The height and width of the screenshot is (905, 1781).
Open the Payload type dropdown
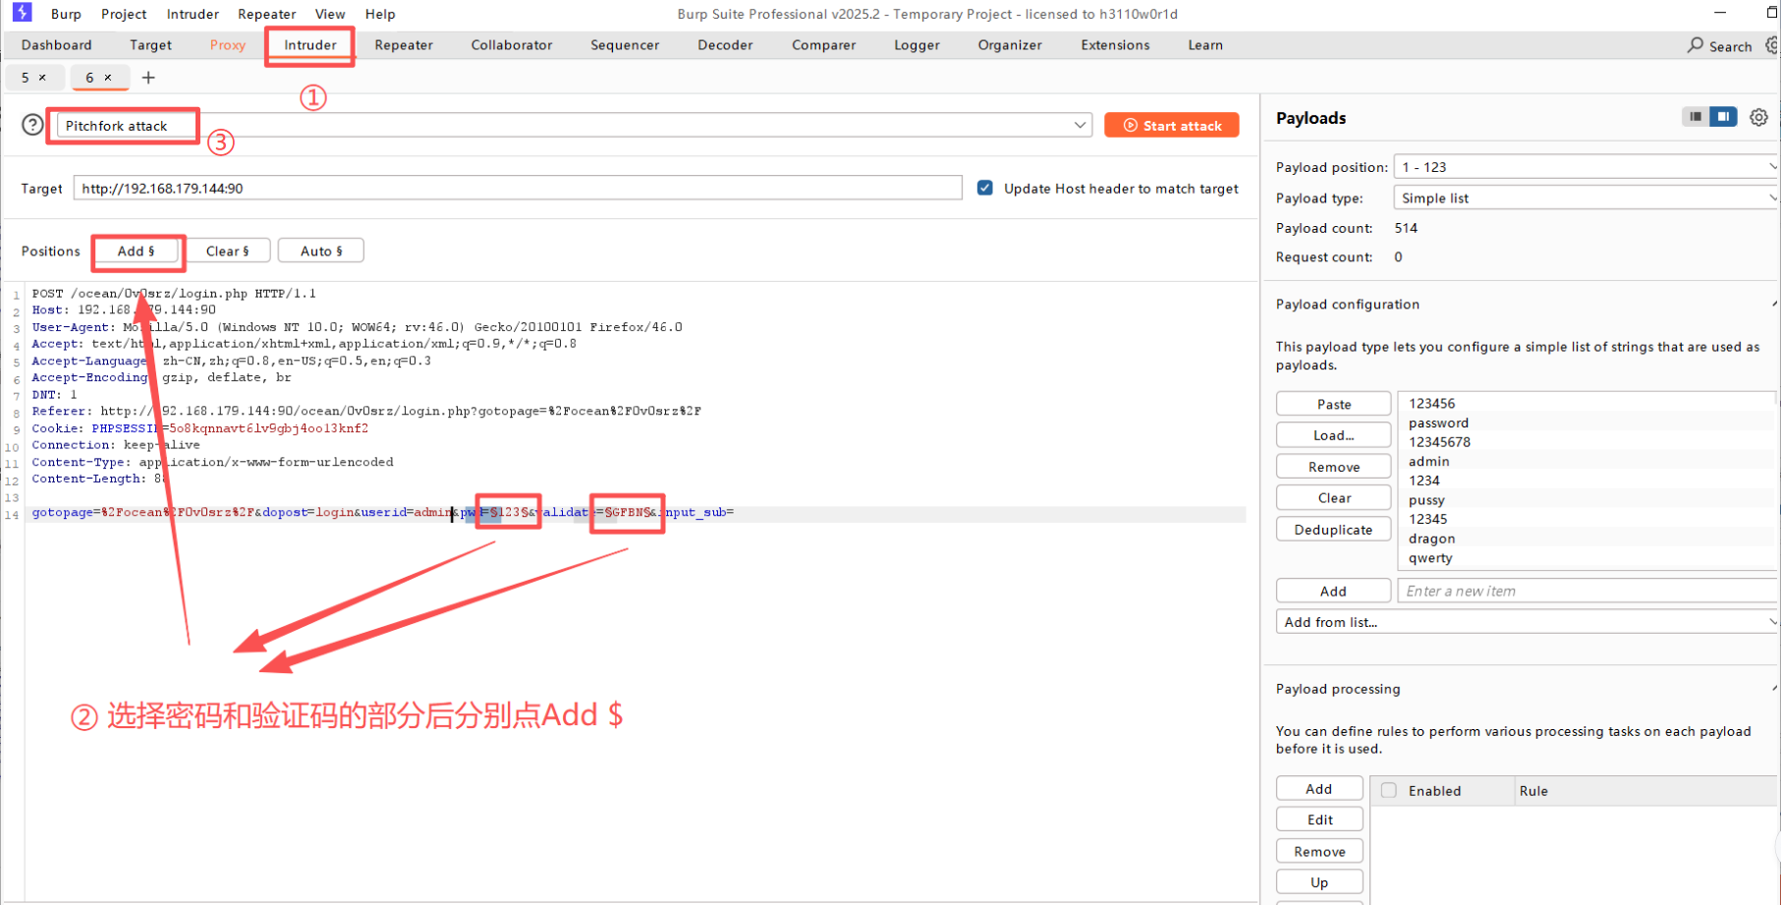click(1586, 198)
